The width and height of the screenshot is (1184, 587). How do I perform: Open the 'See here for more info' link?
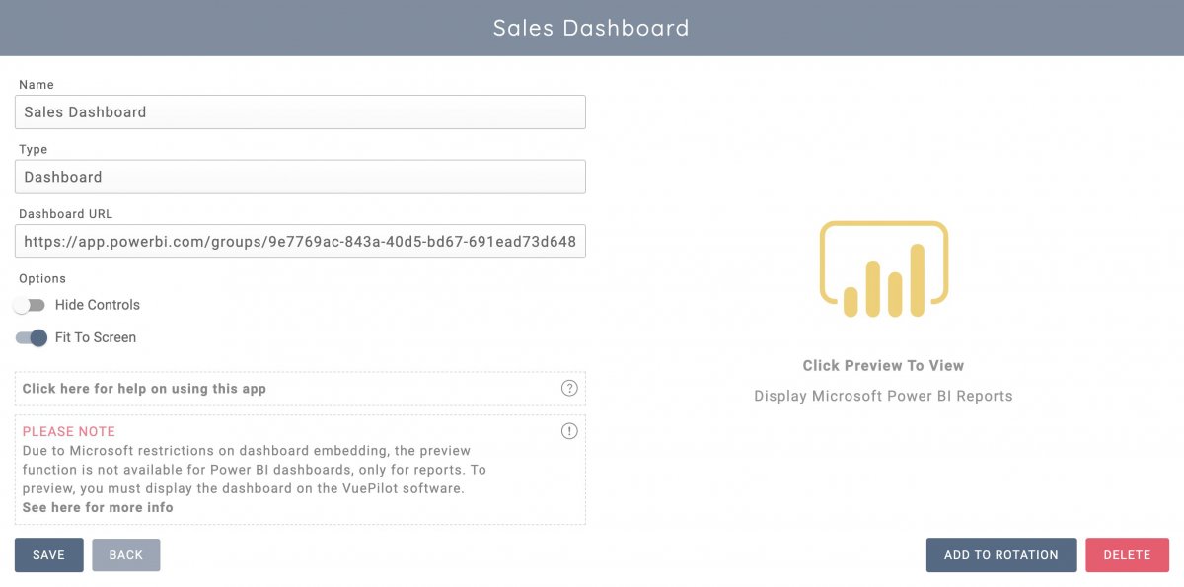[x=98, y=507]
